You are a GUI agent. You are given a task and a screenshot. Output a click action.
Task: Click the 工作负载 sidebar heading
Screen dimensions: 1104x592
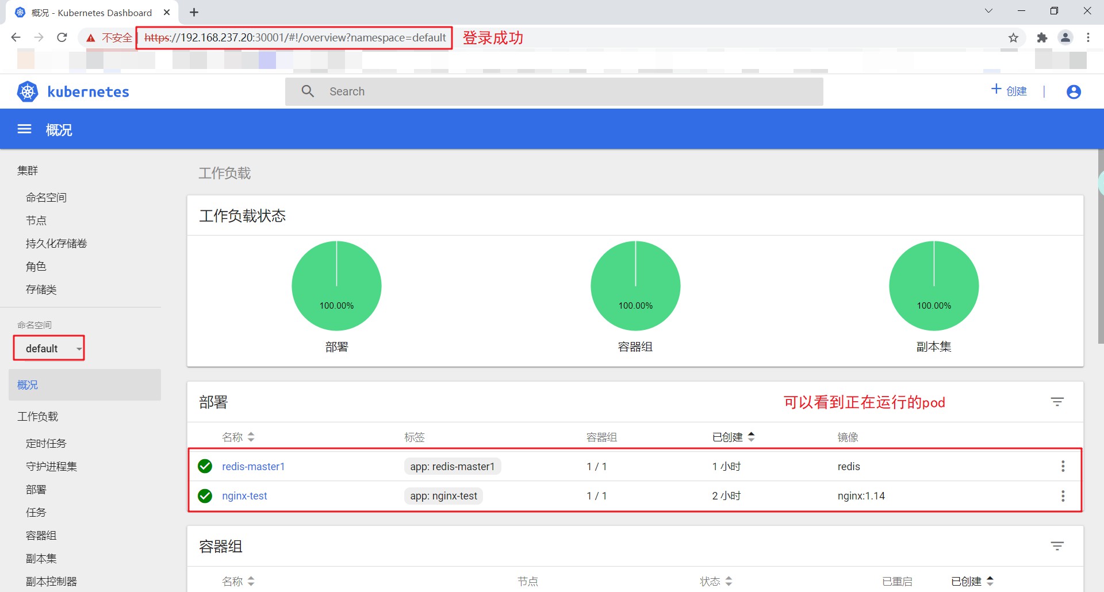[38, 417]
